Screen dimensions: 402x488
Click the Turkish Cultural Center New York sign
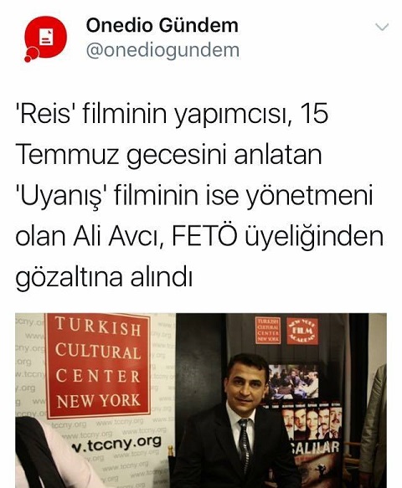[97, 366]
